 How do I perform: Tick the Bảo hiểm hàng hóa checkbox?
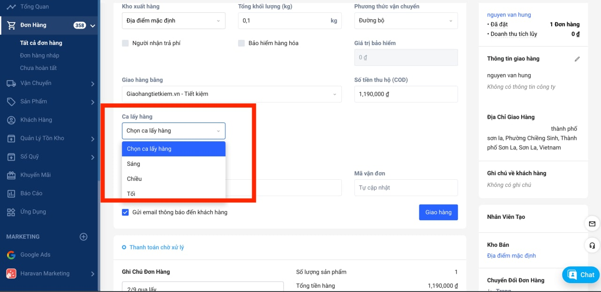pyautogui.click(x=241, y=43)
